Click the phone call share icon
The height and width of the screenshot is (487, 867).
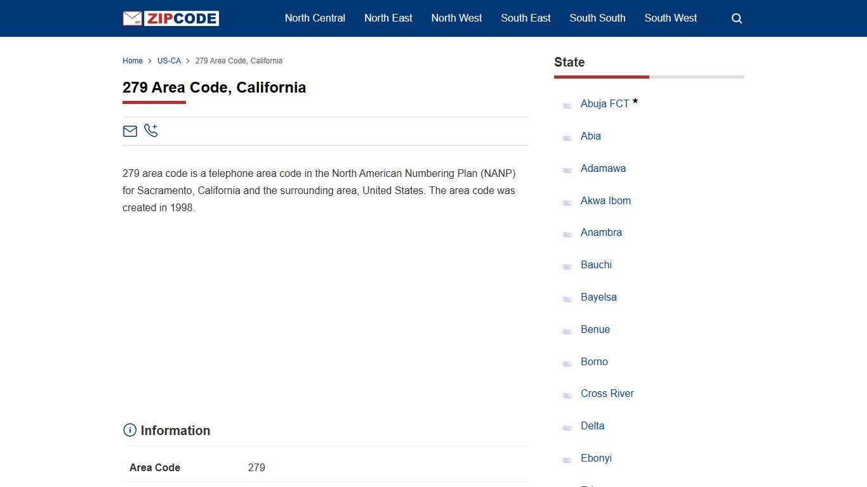[151, 131]
